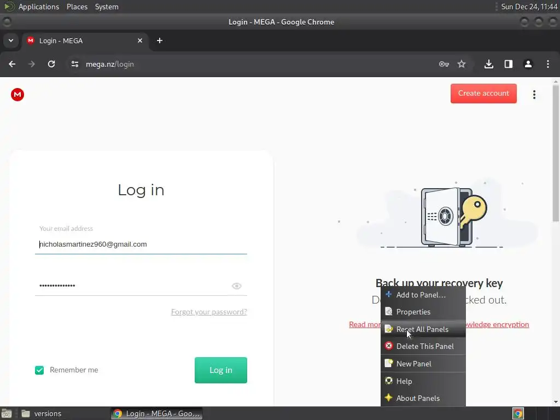Screen dimensions: 560x420
Task: Click the MEGA logo icon
Action: [17, 95]
